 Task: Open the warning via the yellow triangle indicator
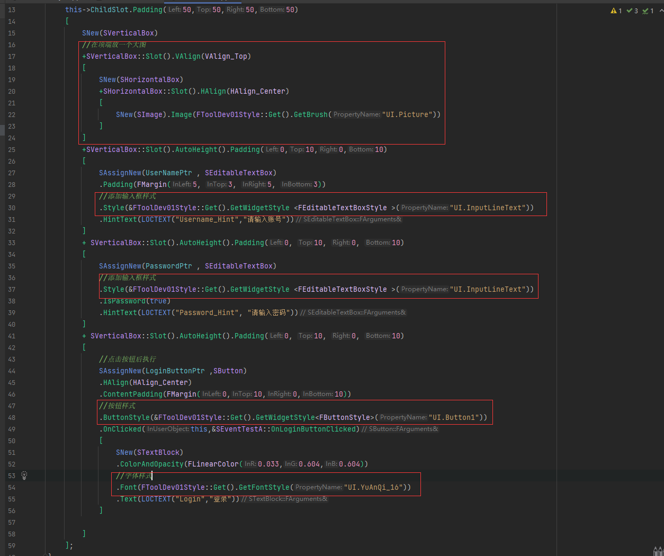tap(614, 11)
